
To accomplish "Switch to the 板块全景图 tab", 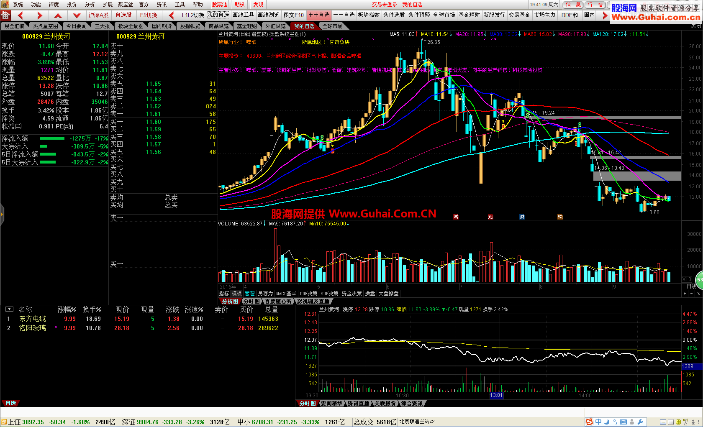I will coord(131,26).
